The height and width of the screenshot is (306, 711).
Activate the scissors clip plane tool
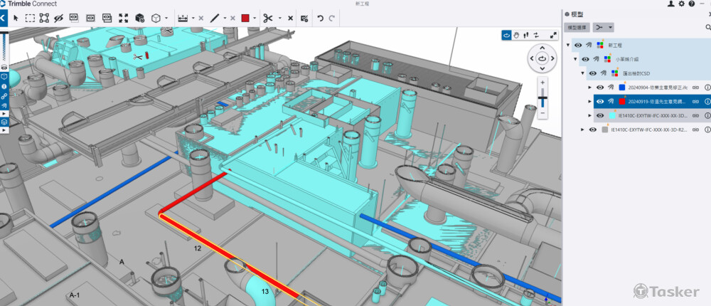[268, 18]
